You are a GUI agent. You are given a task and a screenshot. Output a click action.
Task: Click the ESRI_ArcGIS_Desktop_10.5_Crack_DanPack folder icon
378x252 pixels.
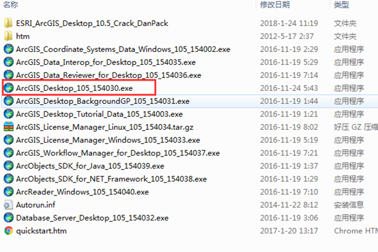tap(8, 23)
